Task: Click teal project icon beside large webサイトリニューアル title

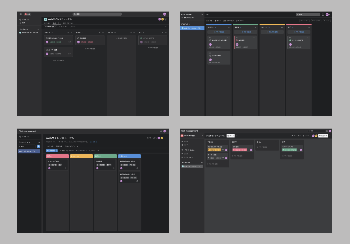Action: pyautogui.click(x=46, y=19)
